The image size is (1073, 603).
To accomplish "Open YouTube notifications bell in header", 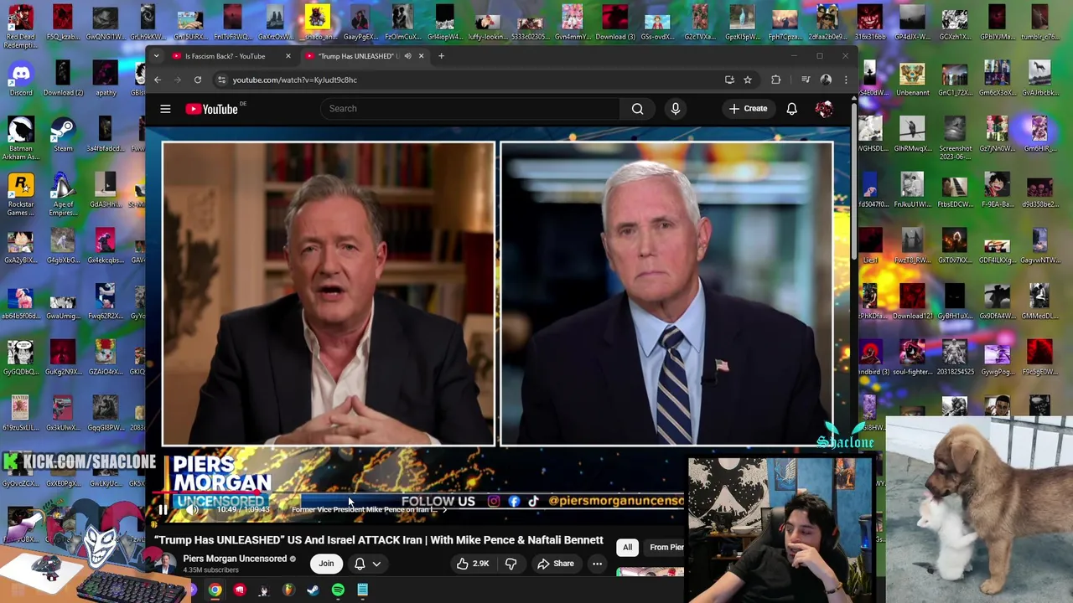I will 791,109.
